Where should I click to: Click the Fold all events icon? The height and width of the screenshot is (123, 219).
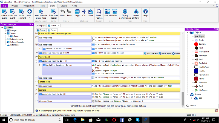(x=108, y=12)
